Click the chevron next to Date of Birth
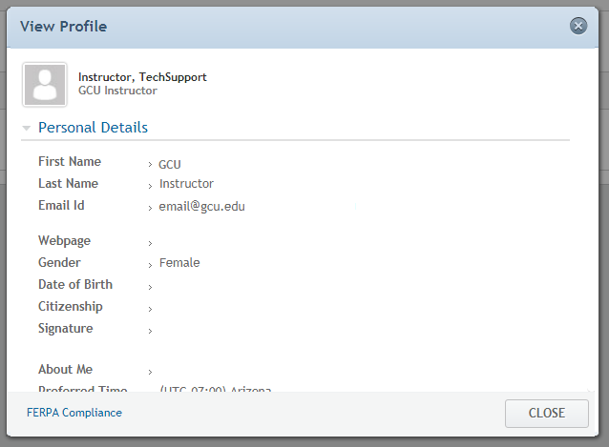 pyautogui.click(x=150, y=287)
